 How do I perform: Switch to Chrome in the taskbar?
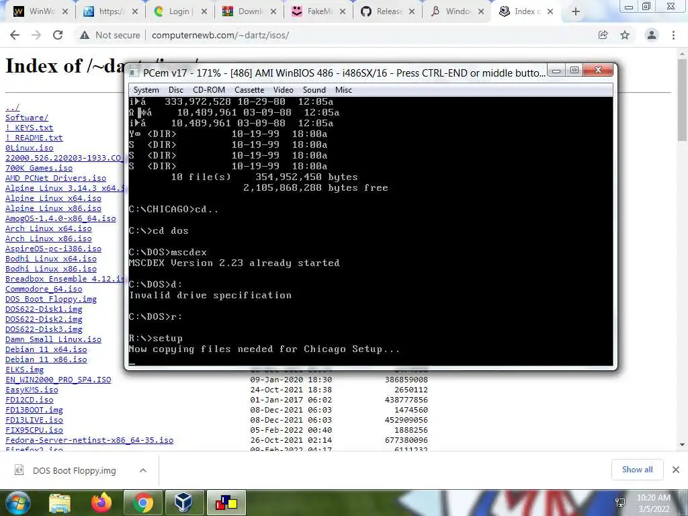(143, 503)
